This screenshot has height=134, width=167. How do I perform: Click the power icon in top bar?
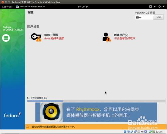160,7
